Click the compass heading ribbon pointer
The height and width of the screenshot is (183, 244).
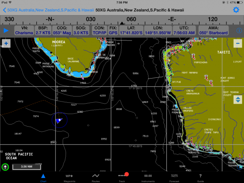[x=122, y=23]
